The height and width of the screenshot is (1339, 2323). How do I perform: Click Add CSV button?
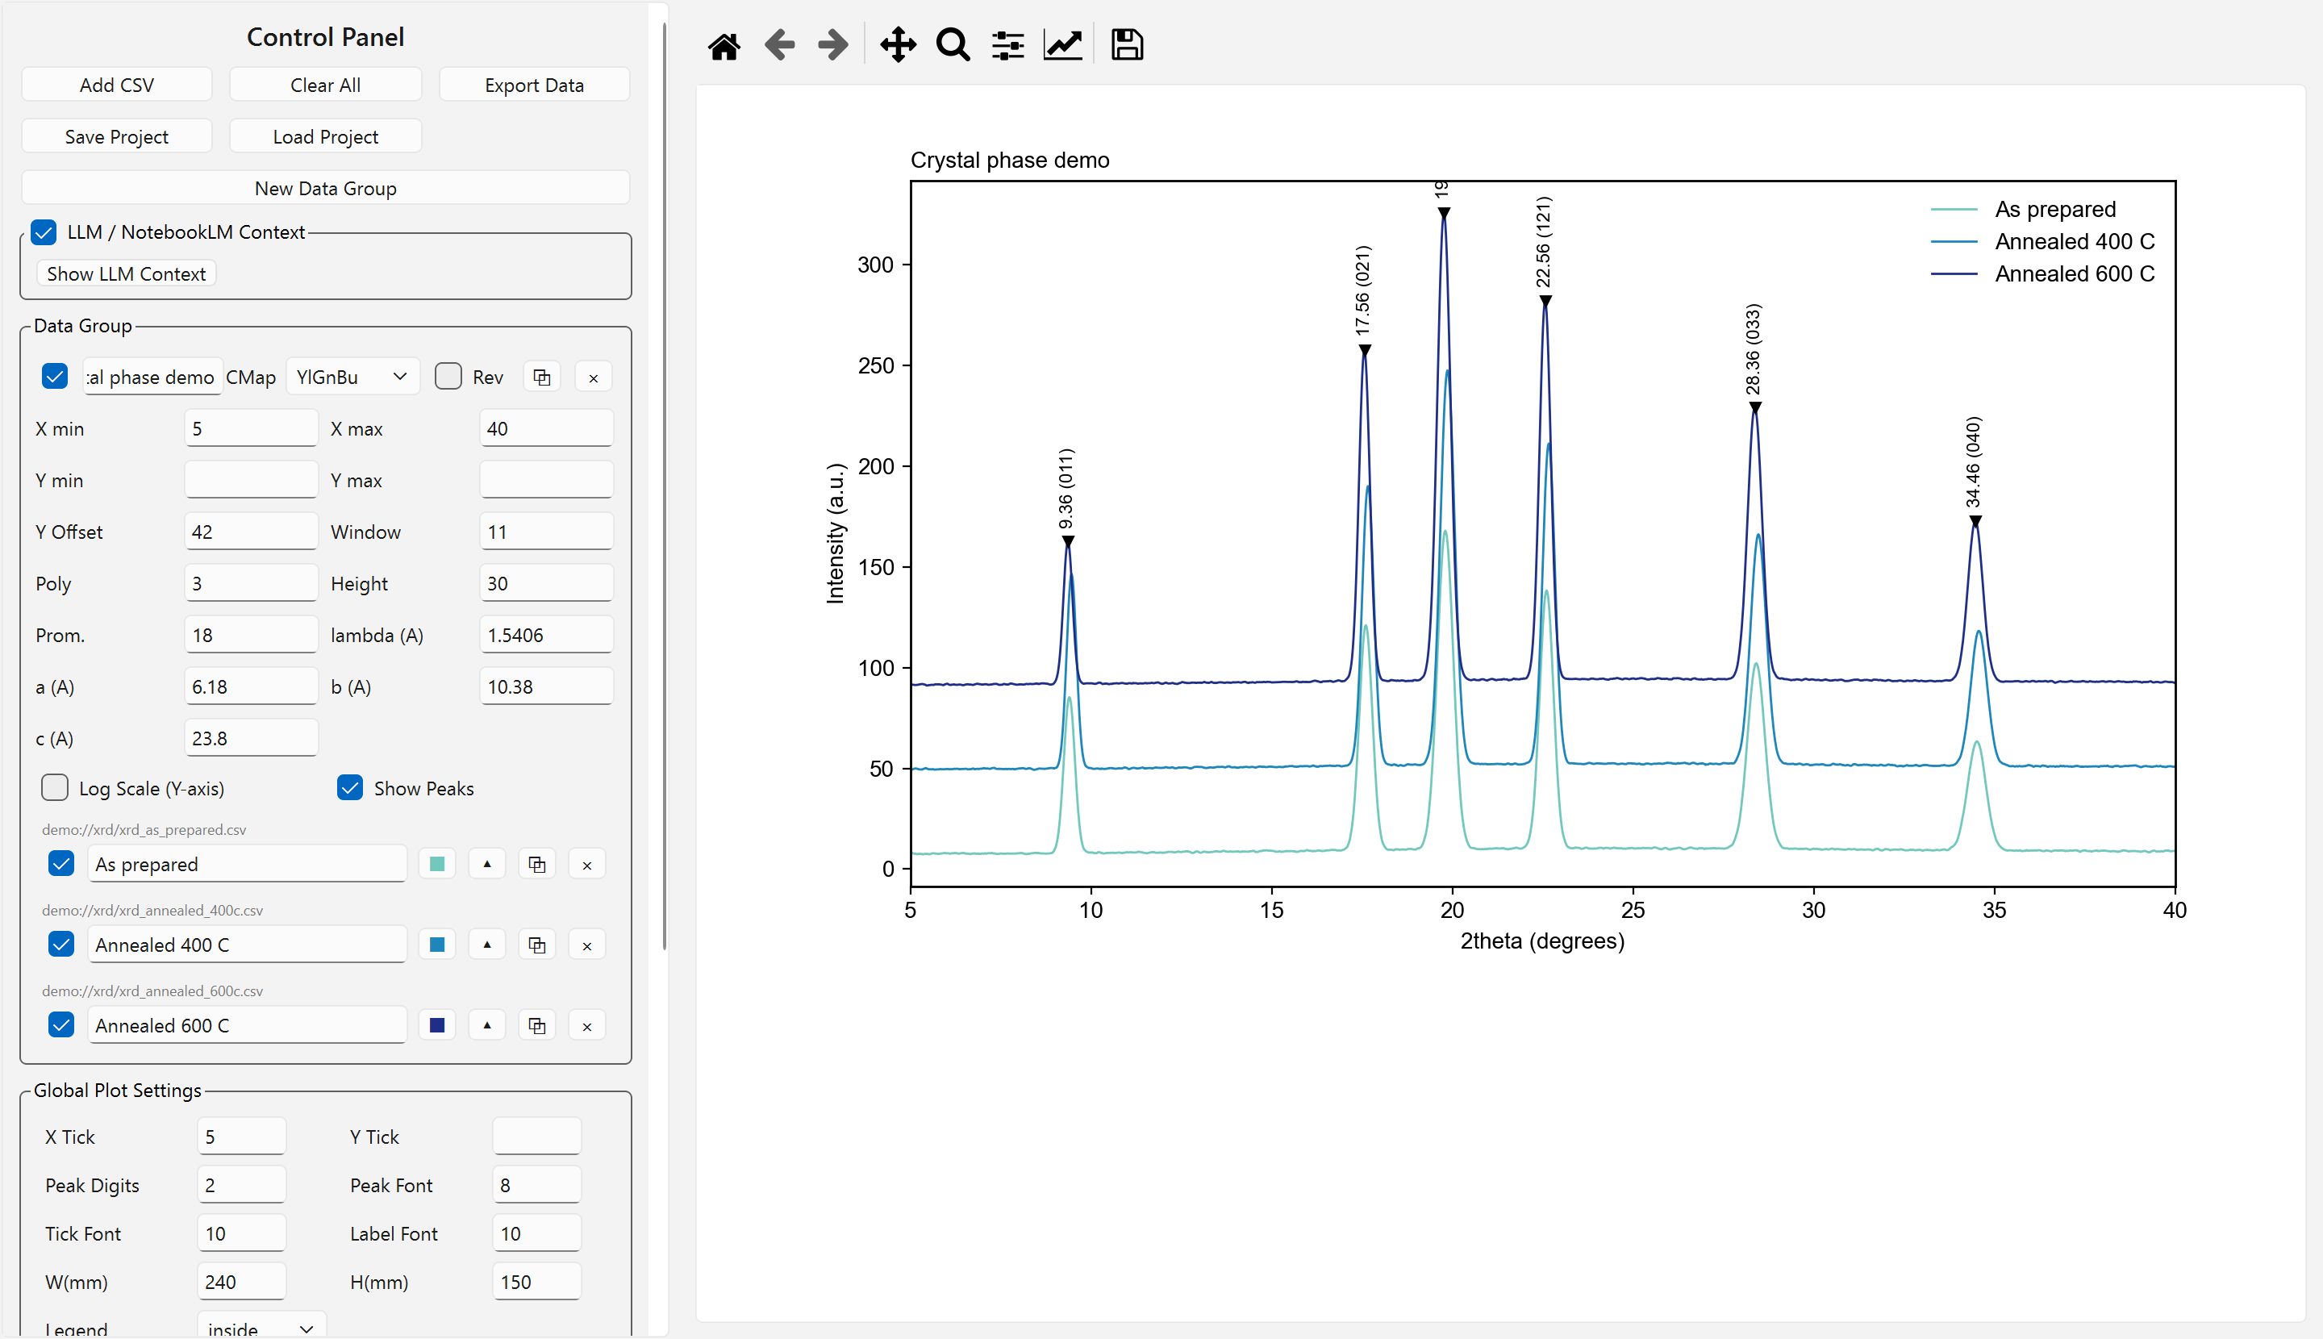(x=117, y=85)
